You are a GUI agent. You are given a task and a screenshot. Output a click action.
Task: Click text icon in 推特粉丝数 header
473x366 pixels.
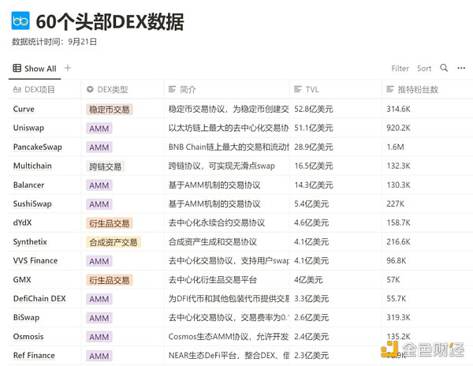[390, 89]
